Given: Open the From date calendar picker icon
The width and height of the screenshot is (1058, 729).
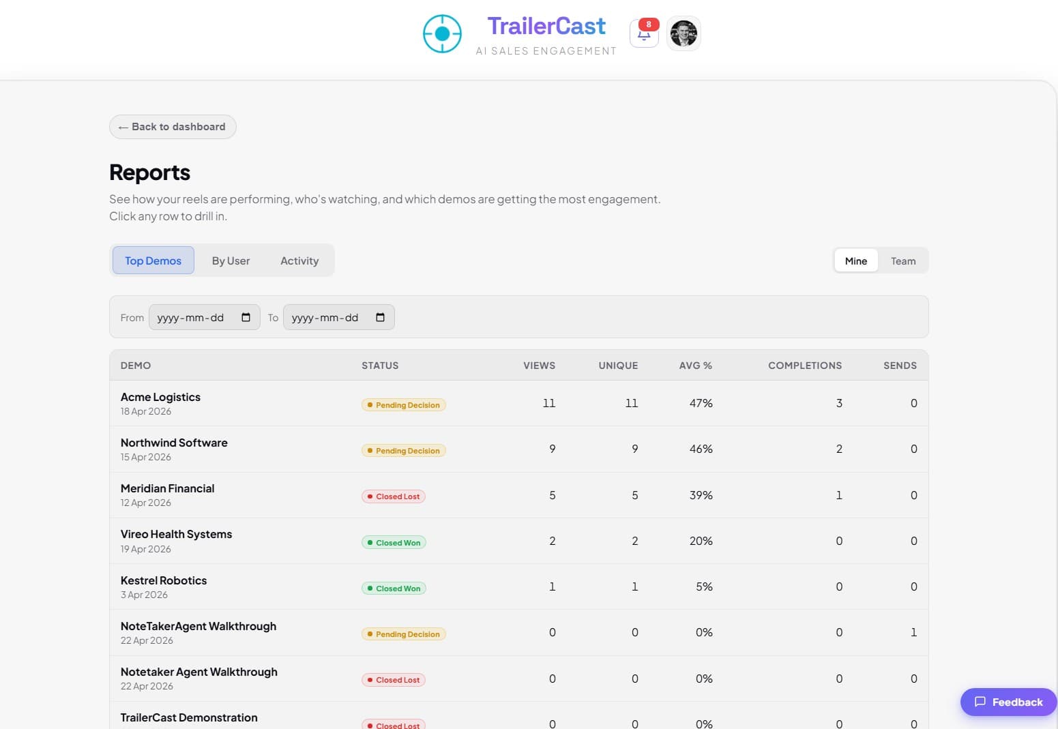Looking at the screenshot, I should 246,317.
